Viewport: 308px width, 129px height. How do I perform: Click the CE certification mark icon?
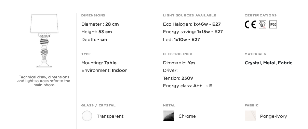(250, 25)
